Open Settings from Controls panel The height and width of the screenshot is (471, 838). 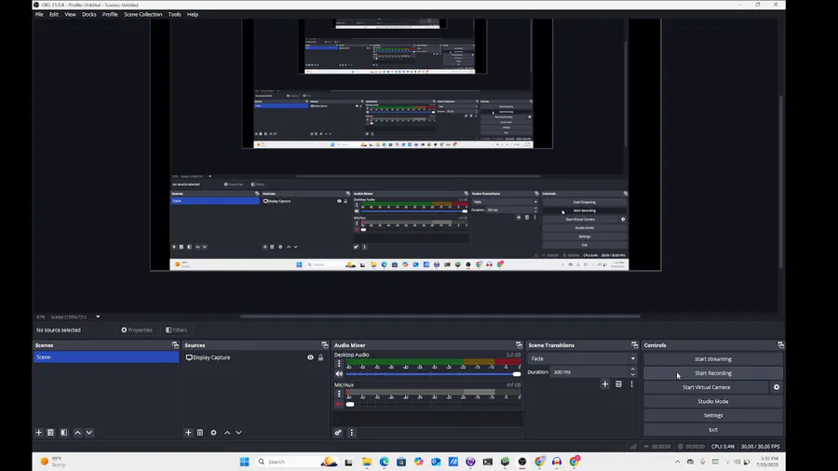point(713,415)
